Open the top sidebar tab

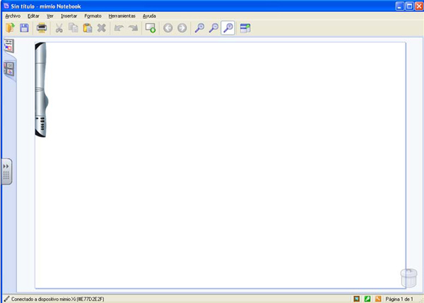[9, 47]
